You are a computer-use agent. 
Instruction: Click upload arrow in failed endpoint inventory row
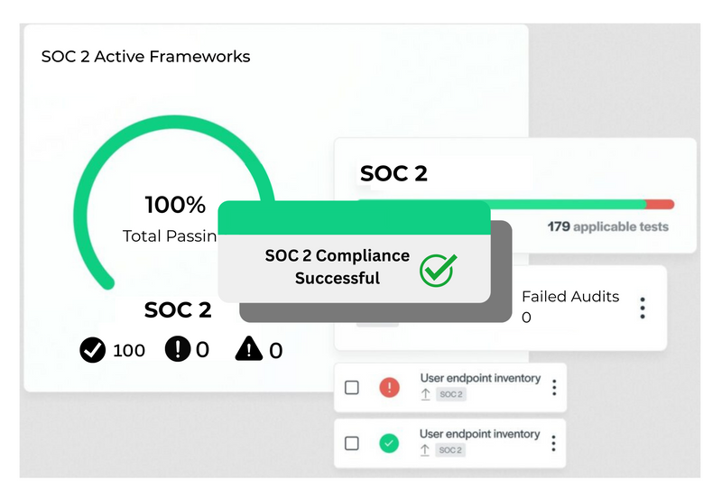(x=425, y=394)
